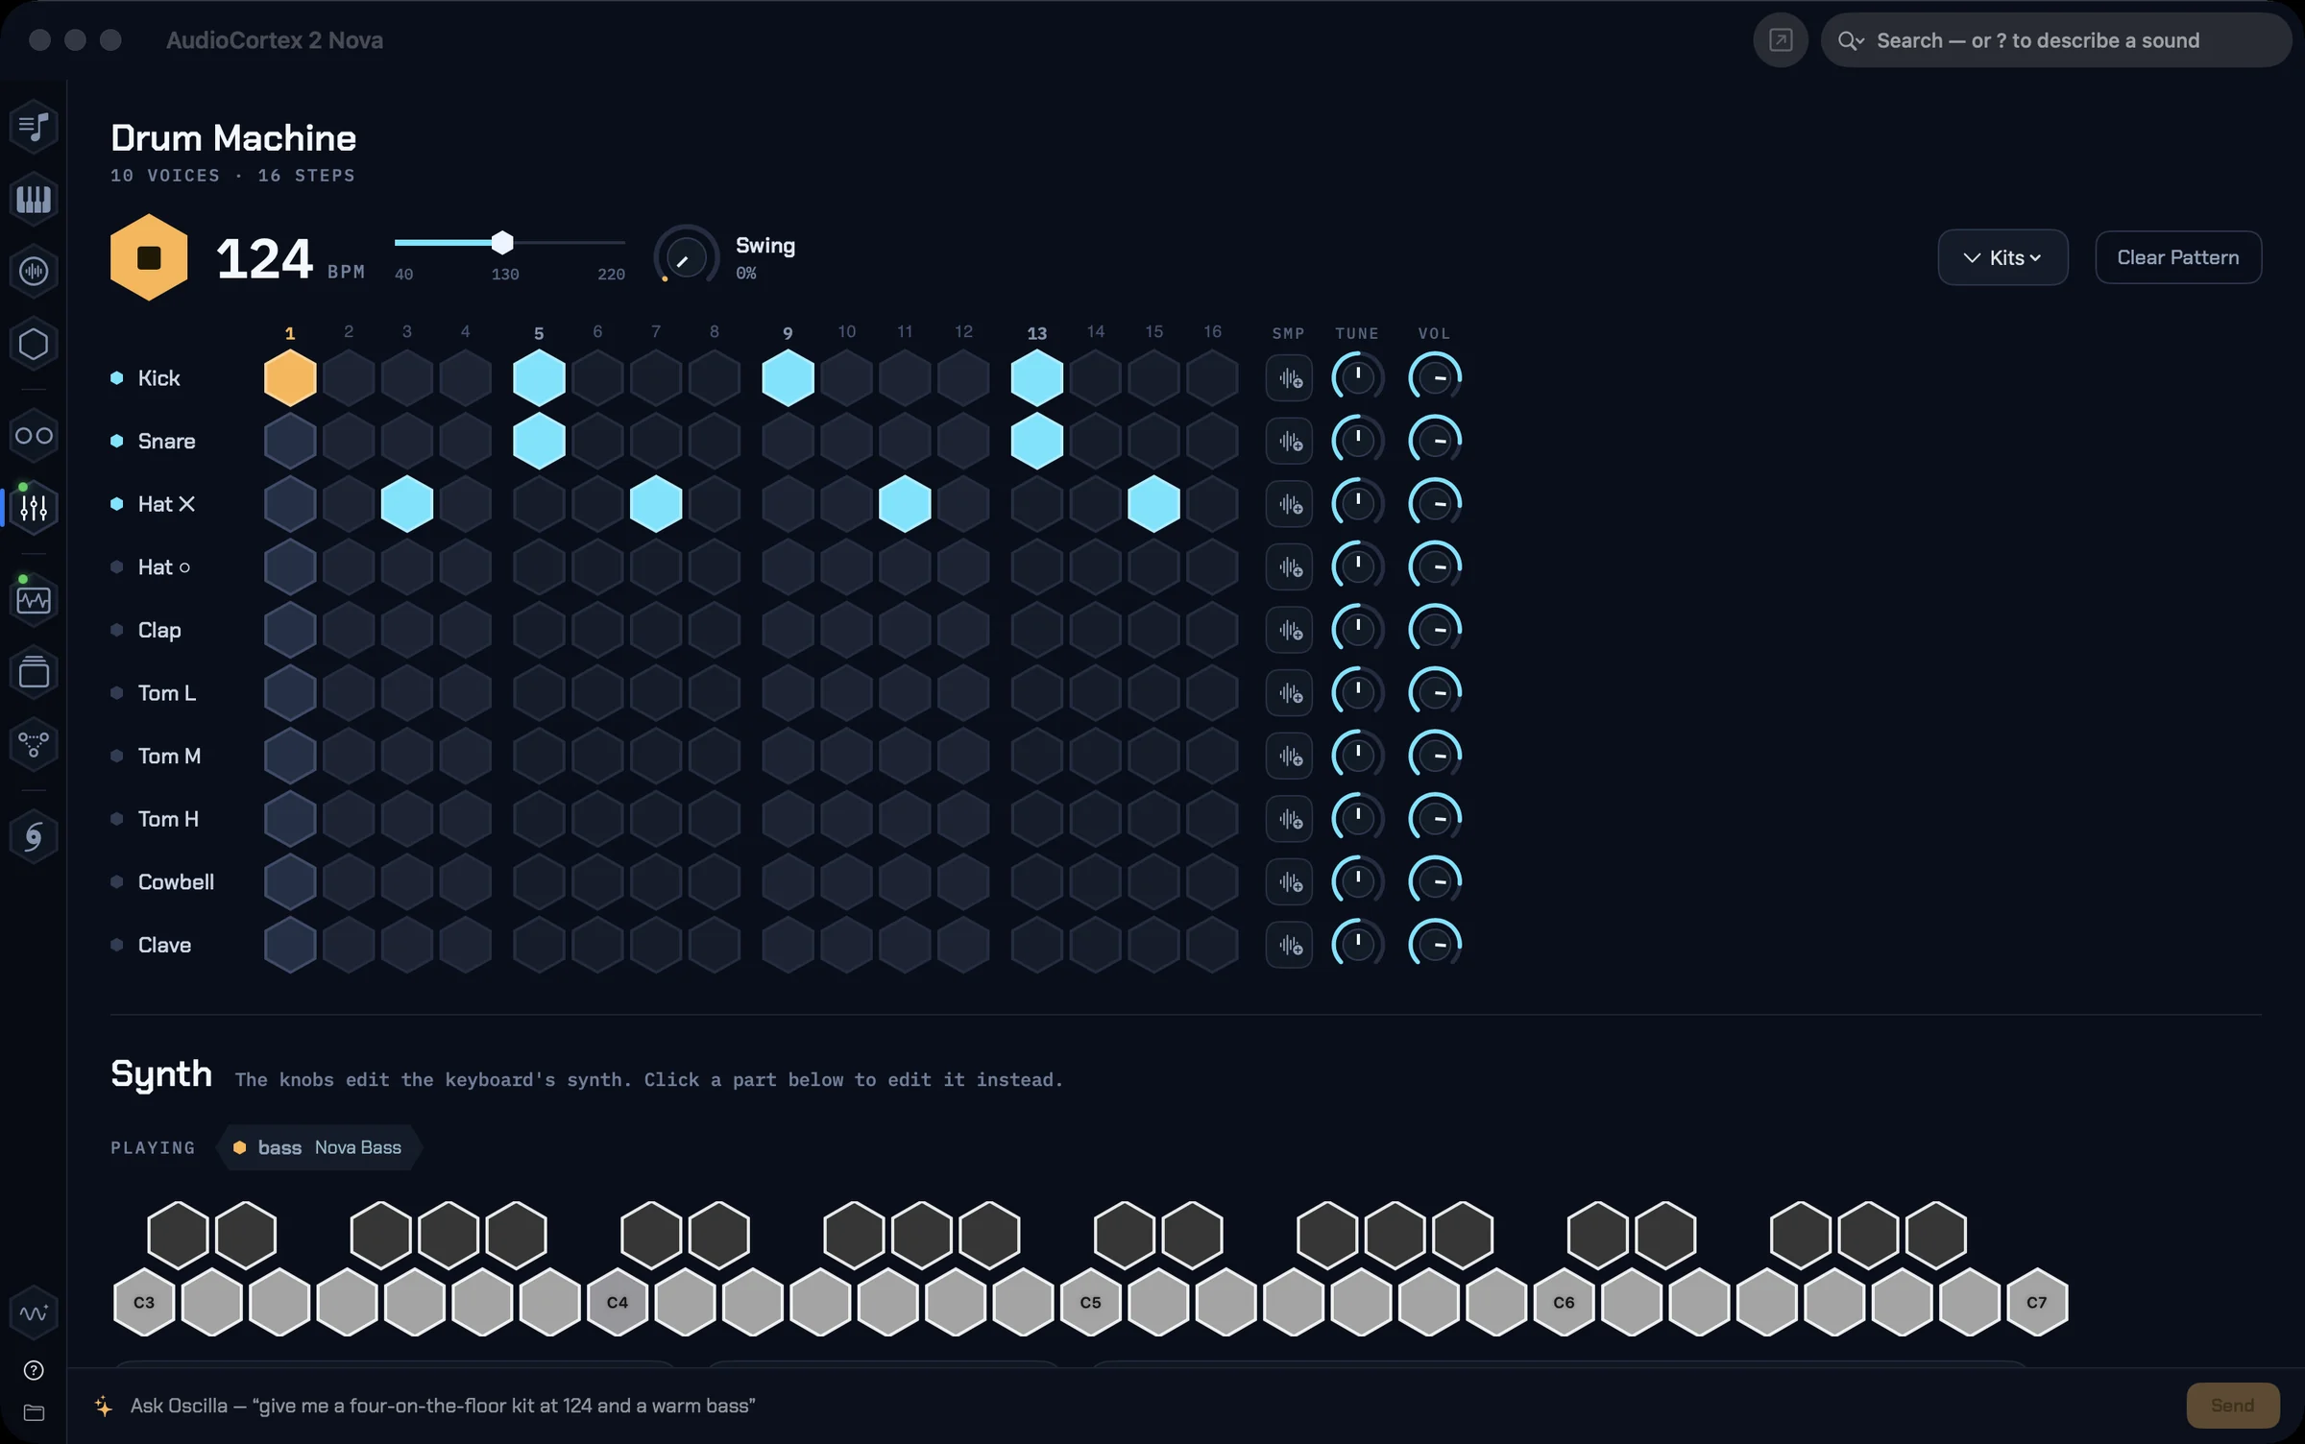Open the oscilloscope monitor sidebar icon
This screenshot has width=2305, height=1444.
34,600
